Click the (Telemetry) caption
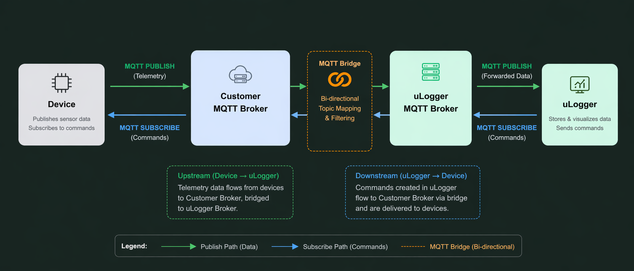634x271 pixels. click(150, 76)
